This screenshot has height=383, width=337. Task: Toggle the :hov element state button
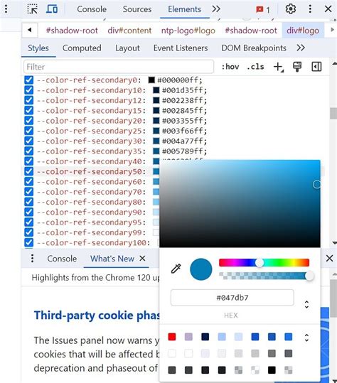point(230,67)
